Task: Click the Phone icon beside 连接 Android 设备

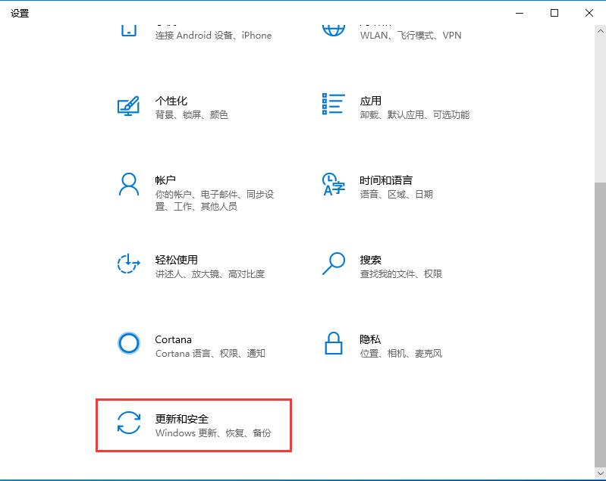Action: [x=129, y=31]
